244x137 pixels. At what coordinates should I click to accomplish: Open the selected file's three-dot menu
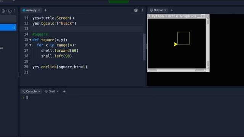[x=14, y=27]
